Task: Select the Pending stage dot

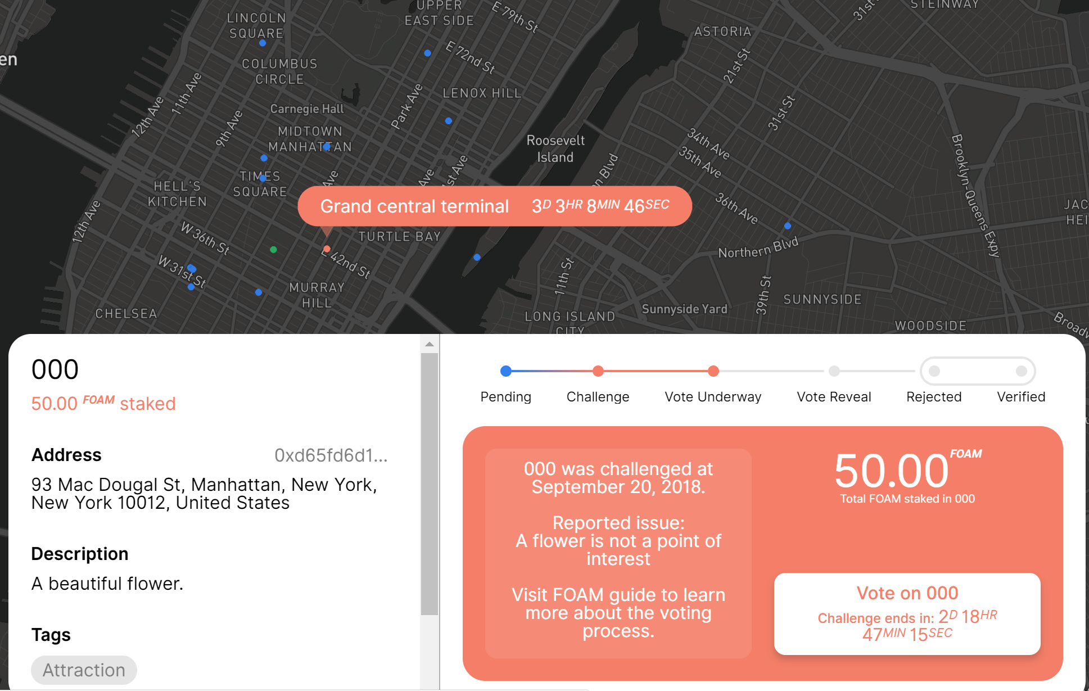Action: (505, 371)
